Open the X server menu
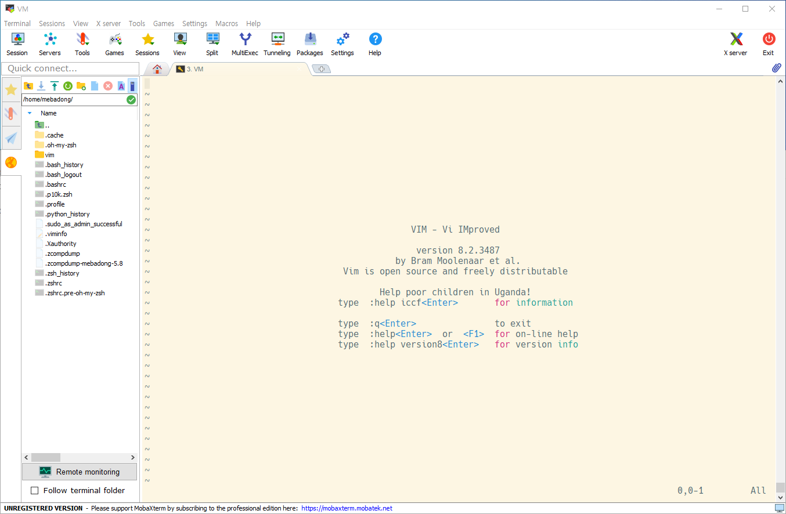Image resolution: width=786 pixels, height=514 pixels. tap(109, 24)
